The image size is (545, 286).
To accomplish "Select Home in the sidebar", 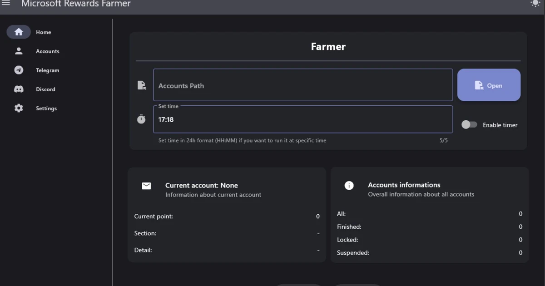I will [43, 32].
